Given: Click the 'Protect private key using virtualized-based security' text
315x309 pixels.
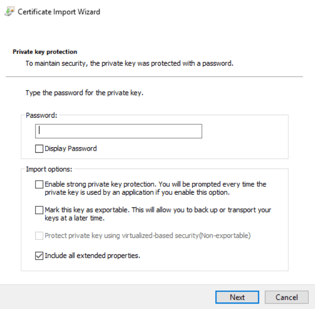Looking at the screenshot, I should pyautogui.click(x=147, y=235).
